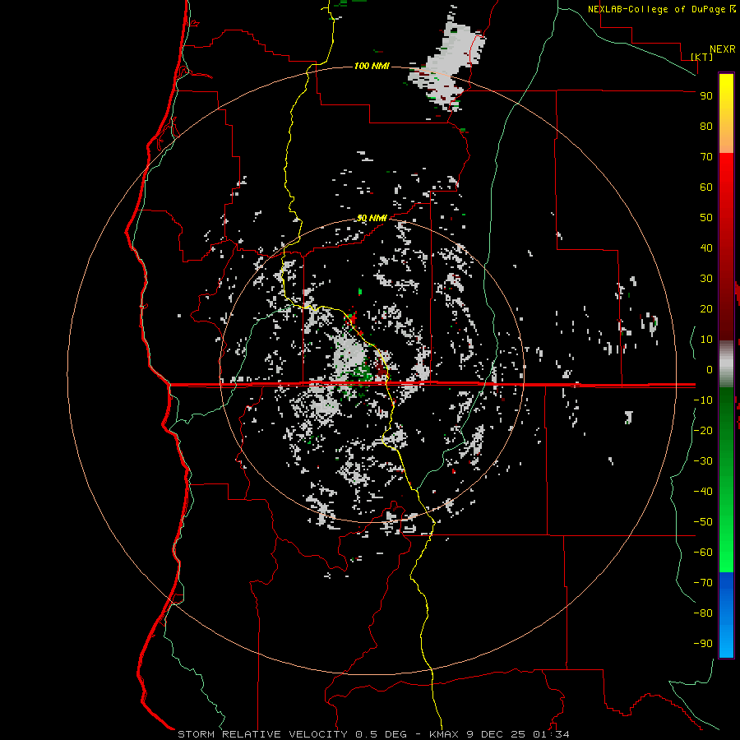Click the 60 tick label on scale
Screen dimensions: 740x740
coord(706,187)
